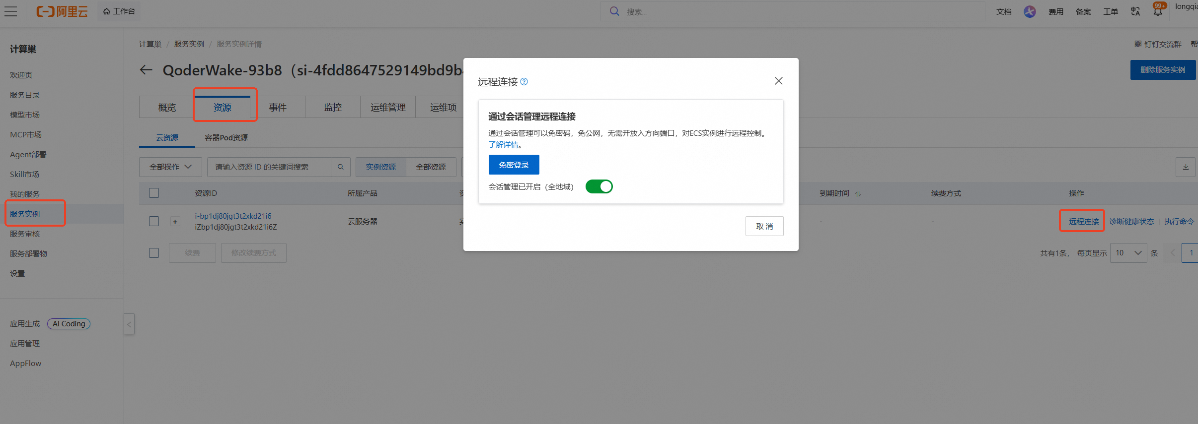Open 服务审核 in the sidebar
1198x424 pixels.
click(25, 234)
